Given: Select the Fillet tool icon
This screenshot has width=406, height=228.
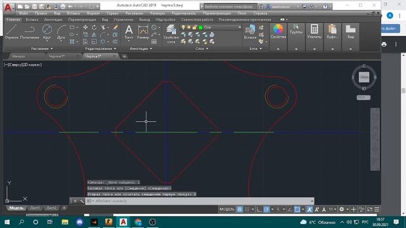Looking at the screenshot, I should [x=103, y=34].
